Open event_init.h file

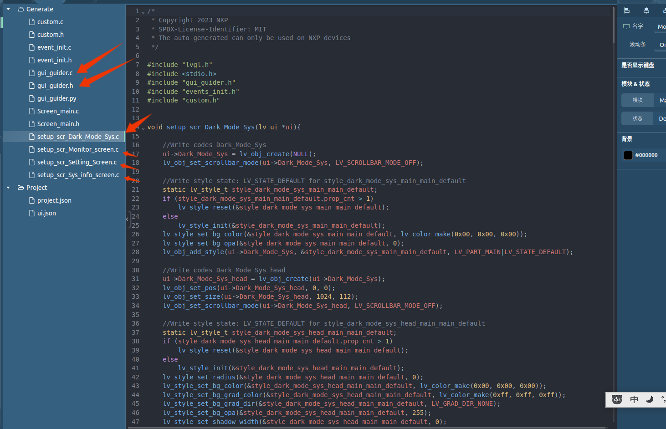coord(55,60)
